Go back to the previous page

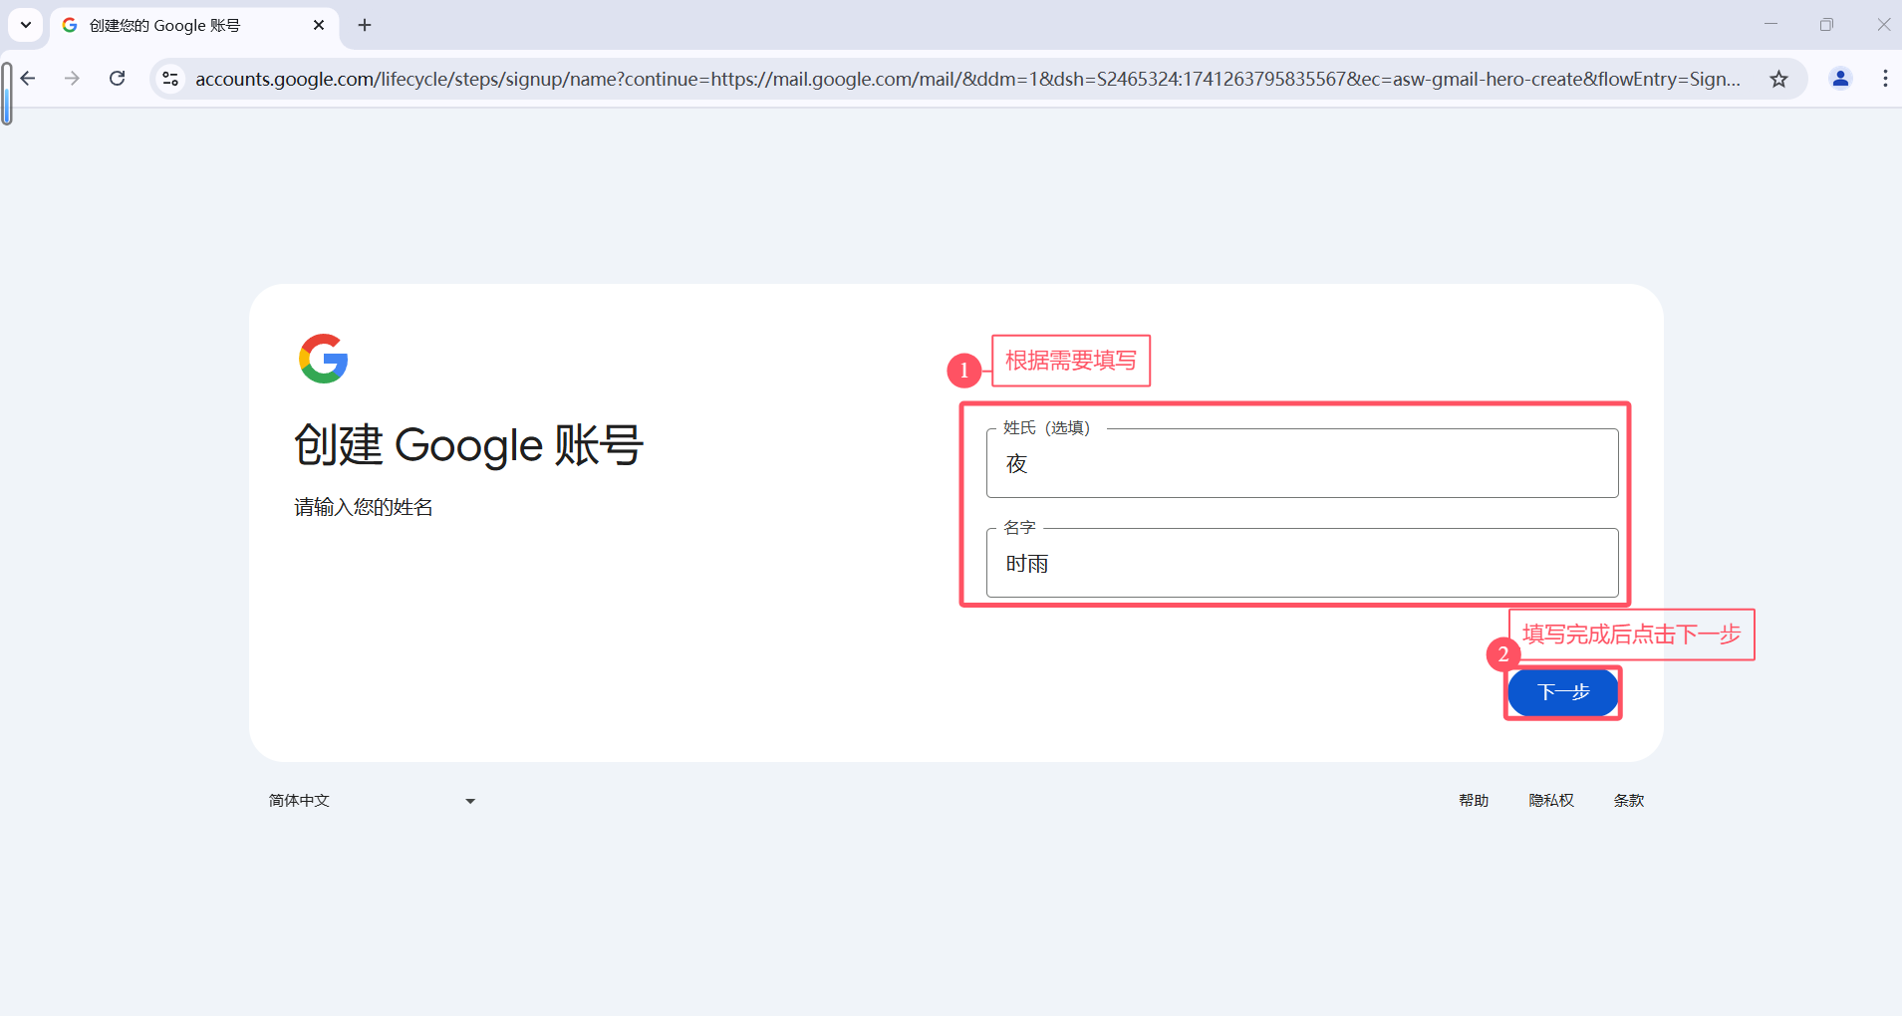tap(28, 79)
